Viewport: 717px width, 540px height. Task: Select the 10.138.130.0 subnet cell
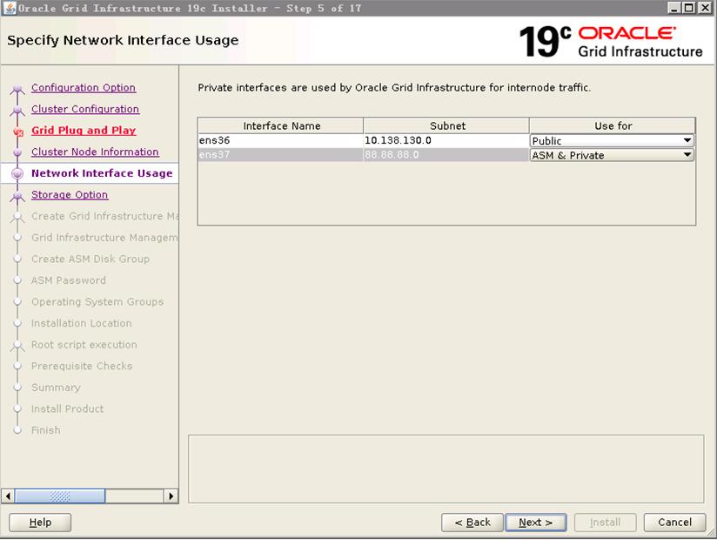click(446, 140)
